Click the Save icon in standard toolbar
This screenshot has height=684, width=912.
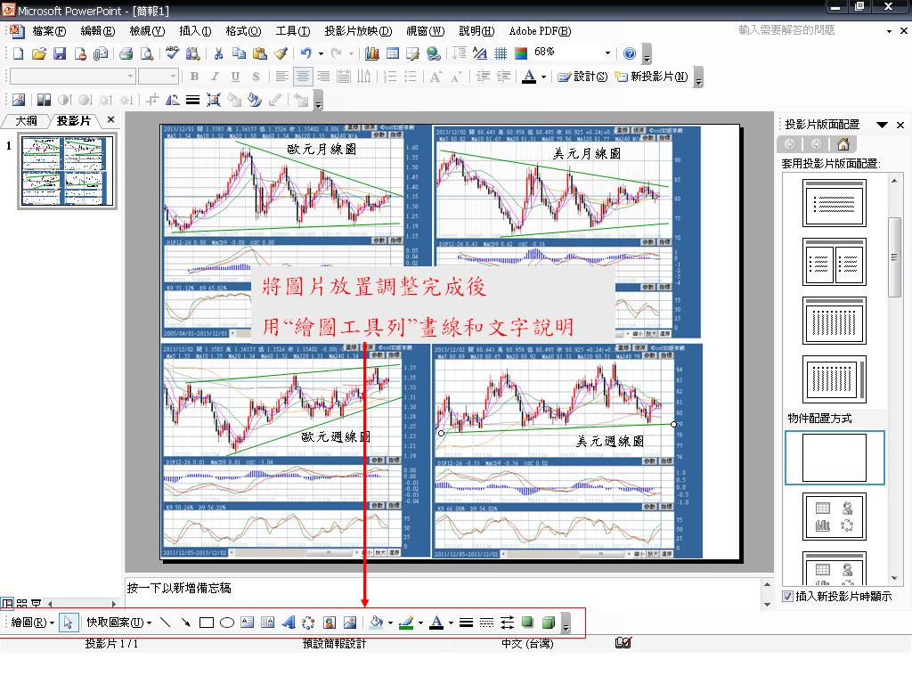point(60,53)
